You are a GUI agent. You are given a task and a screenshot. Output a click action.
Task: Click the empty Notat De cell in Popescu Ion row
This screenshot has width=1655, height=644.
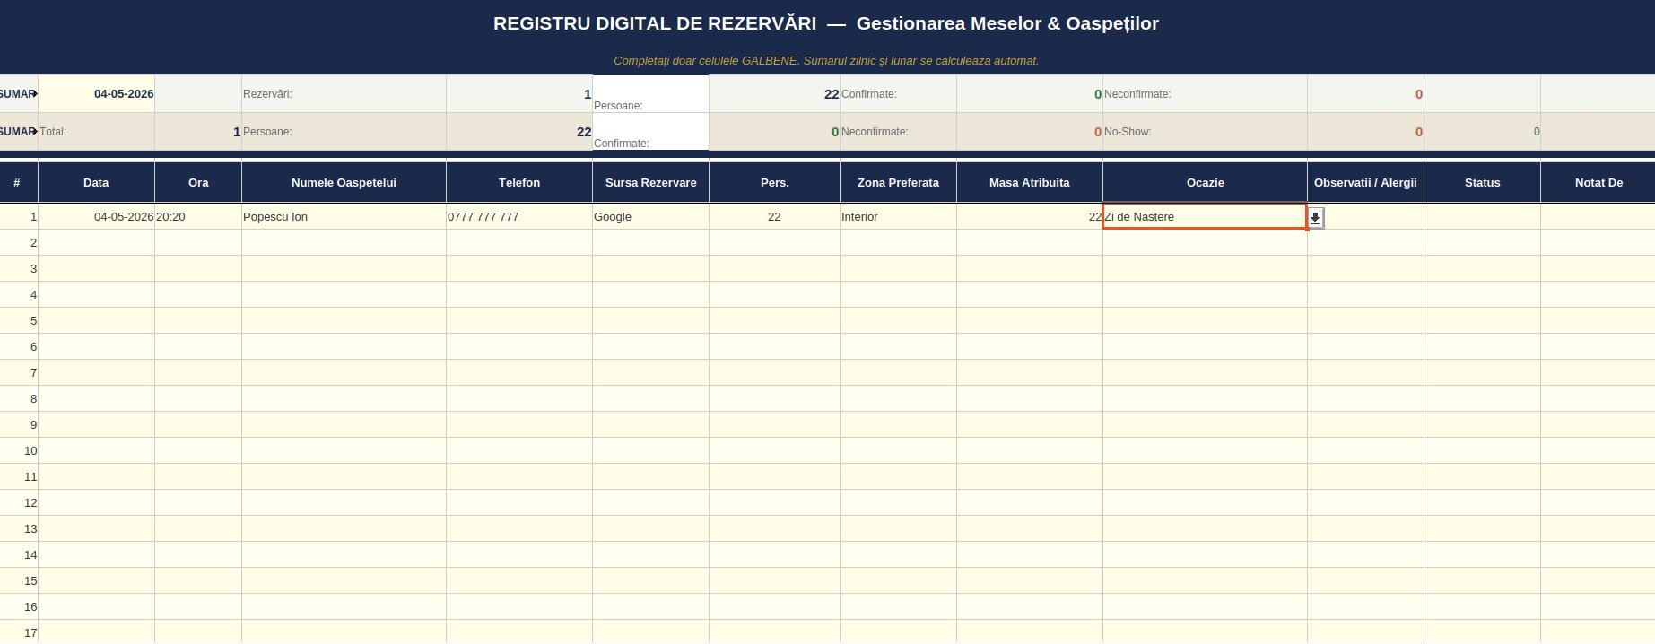click(x=1598, y=216)
